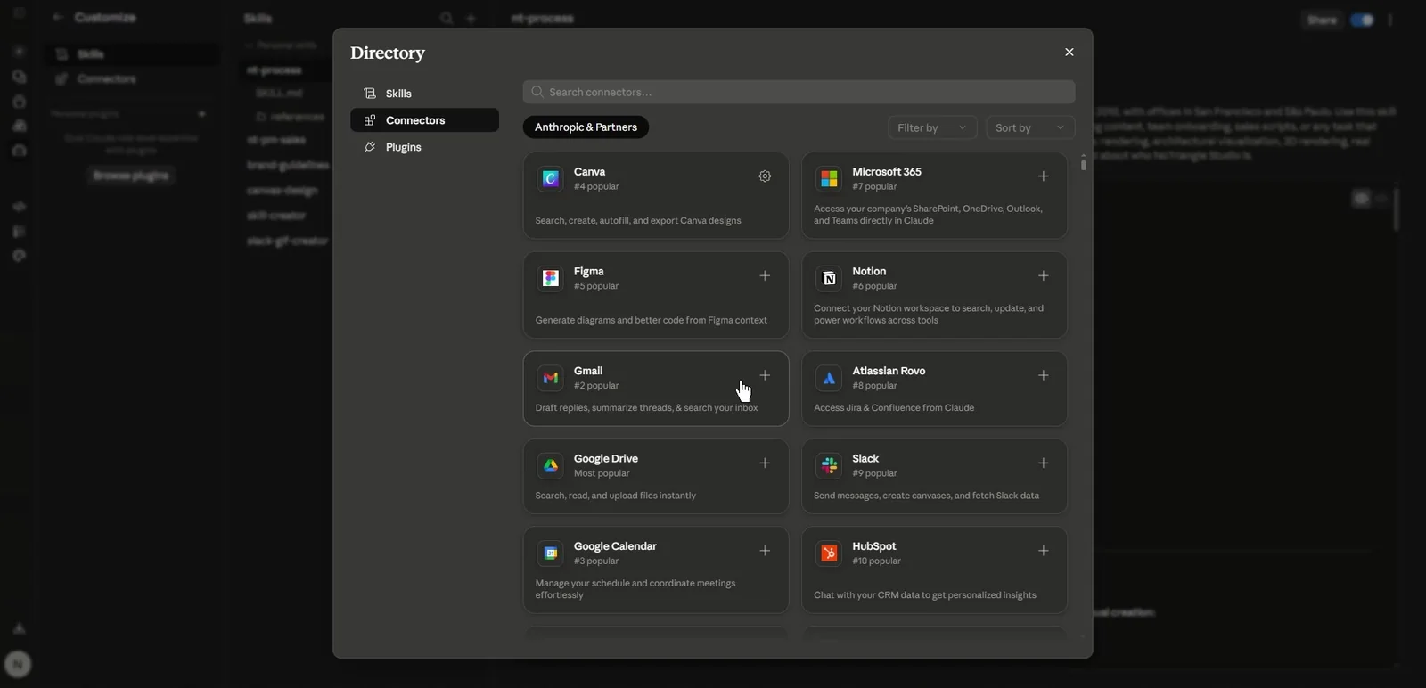Go back using the arrow beside Customize
Image resolution: width=1426 pixels, height=688 pixels.
(58, 18)
